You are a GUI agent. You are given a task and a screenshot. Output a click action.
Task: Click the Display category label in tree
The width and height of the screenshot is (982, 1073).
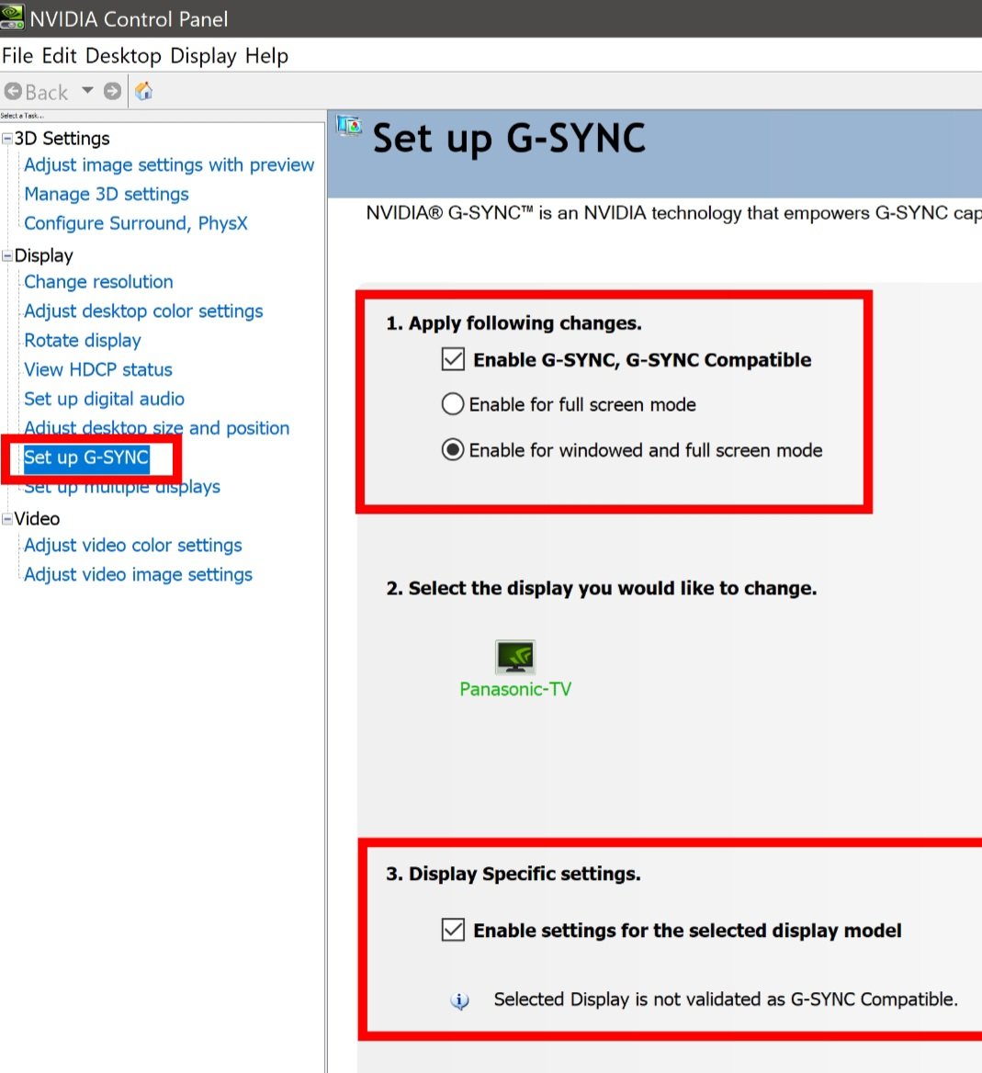44,256
